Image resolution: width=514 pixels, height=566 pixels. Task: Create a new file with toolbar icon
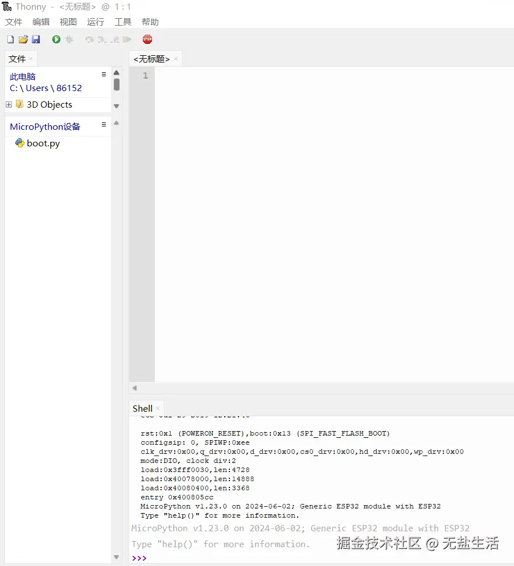10,39
